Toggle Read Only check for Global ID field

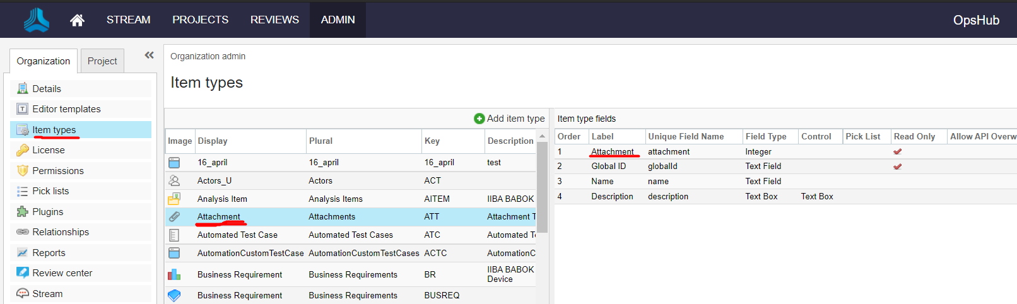point(897,167)
